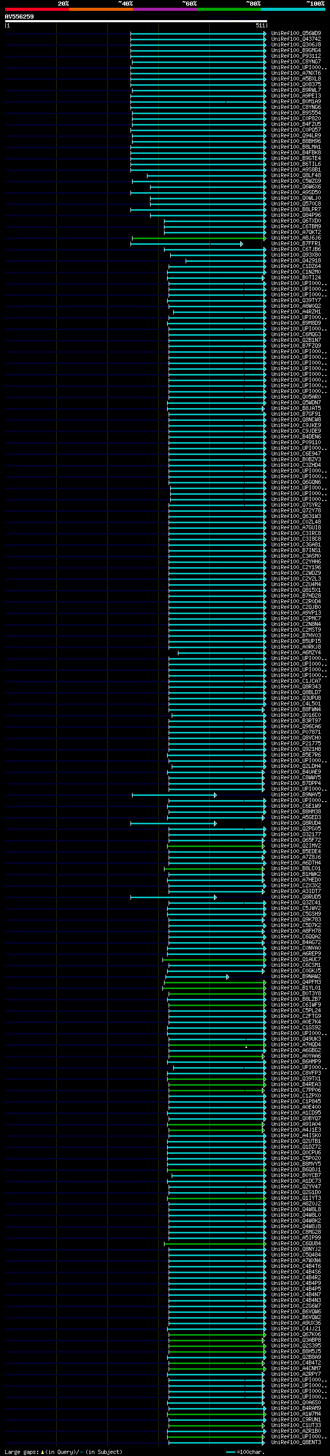Click the orange ~40% identity color bar
This screenshot has height=1456, width=330.
(101, 9)
